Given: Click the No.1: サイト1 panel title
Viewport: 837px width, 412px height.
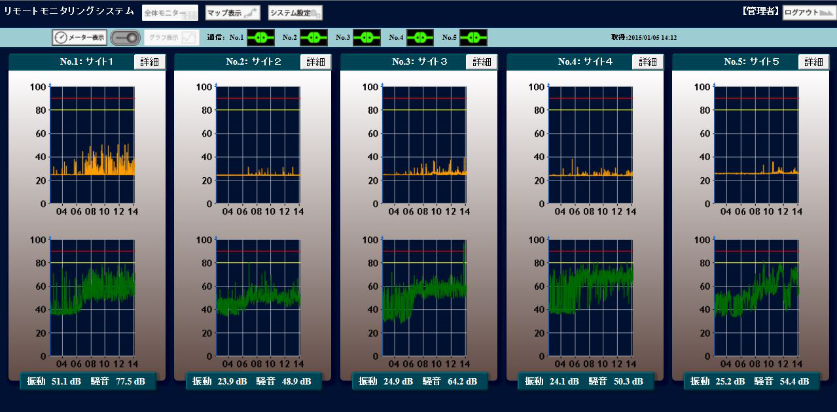Looking at the screenshot, I should click(x=87, y=62).
